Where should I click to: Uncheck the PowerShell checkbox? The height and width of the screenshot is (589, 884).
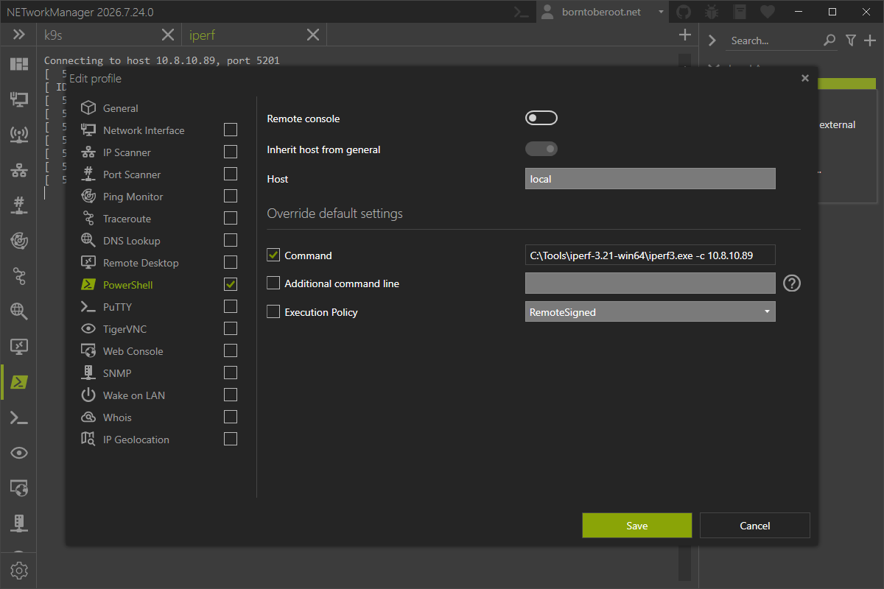coord(231,284)
